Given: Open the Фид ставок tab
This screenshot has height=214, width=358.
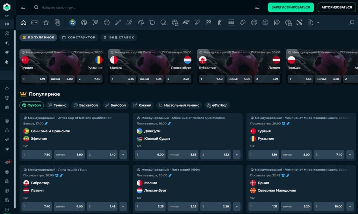Looking at the screenshot, I should tap(119, 37).
